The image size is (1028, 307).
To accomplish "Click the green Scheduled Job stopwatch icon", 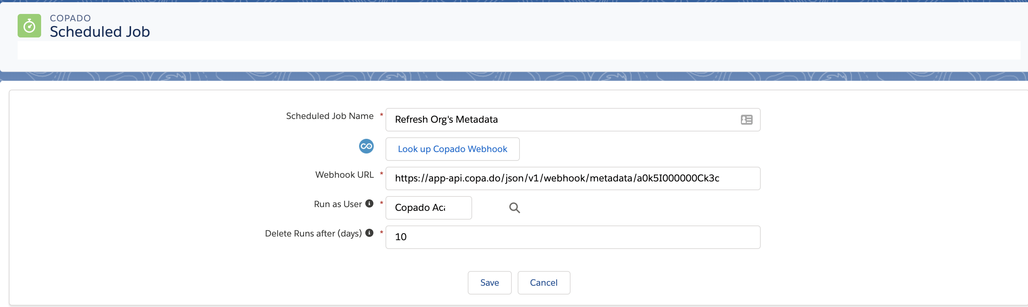I will click(29, 26).
